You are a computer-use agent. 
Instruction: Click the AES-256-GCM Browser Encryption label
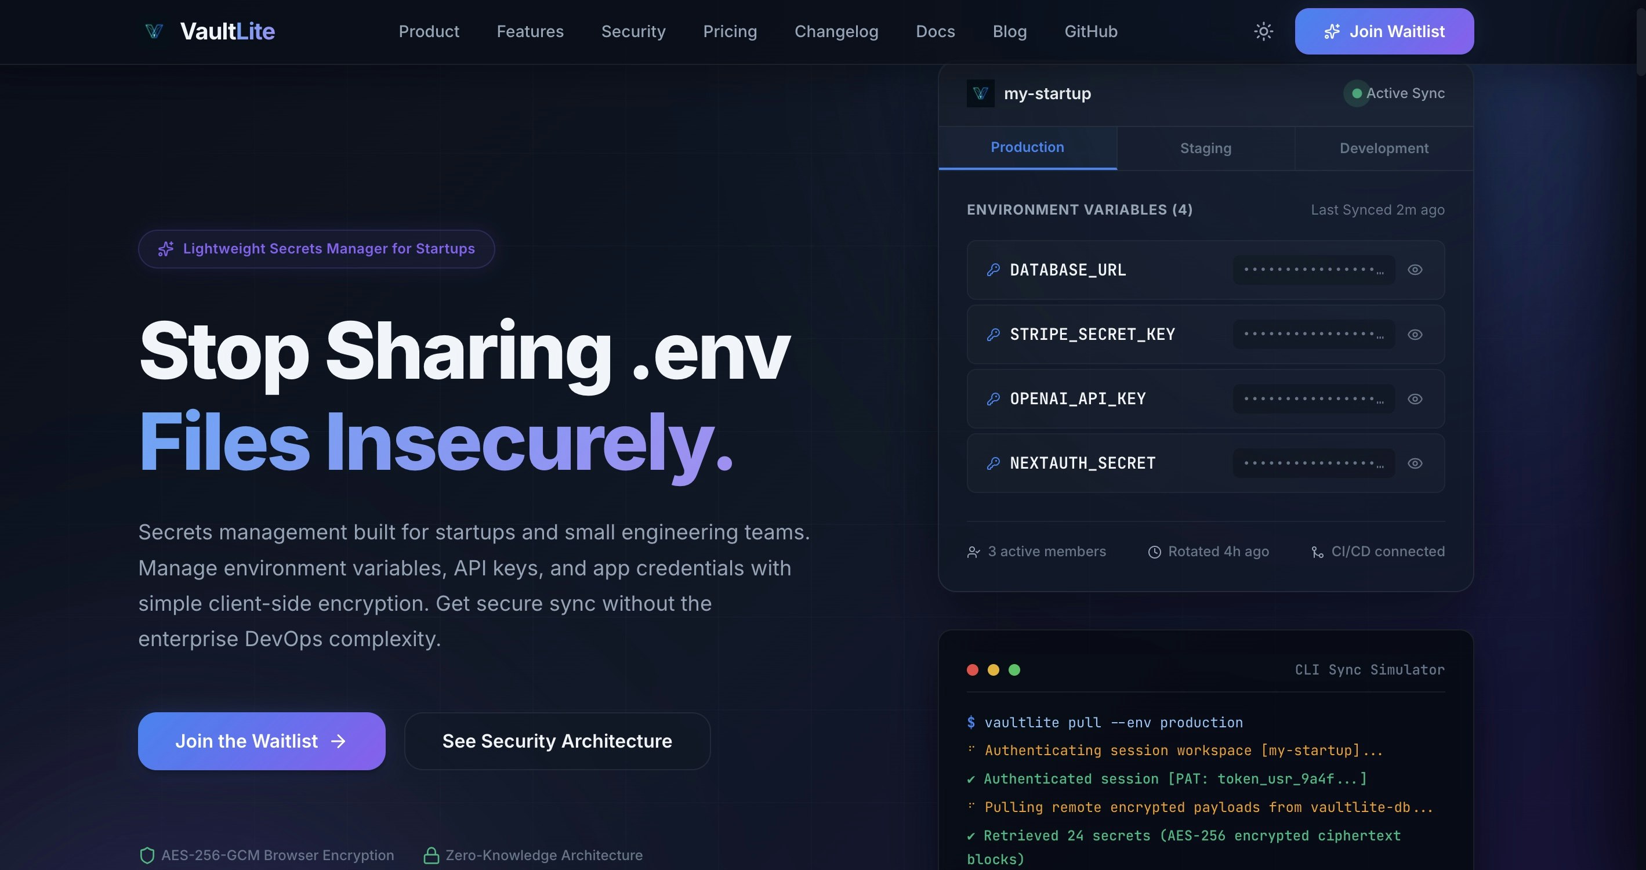coord(277,855)
